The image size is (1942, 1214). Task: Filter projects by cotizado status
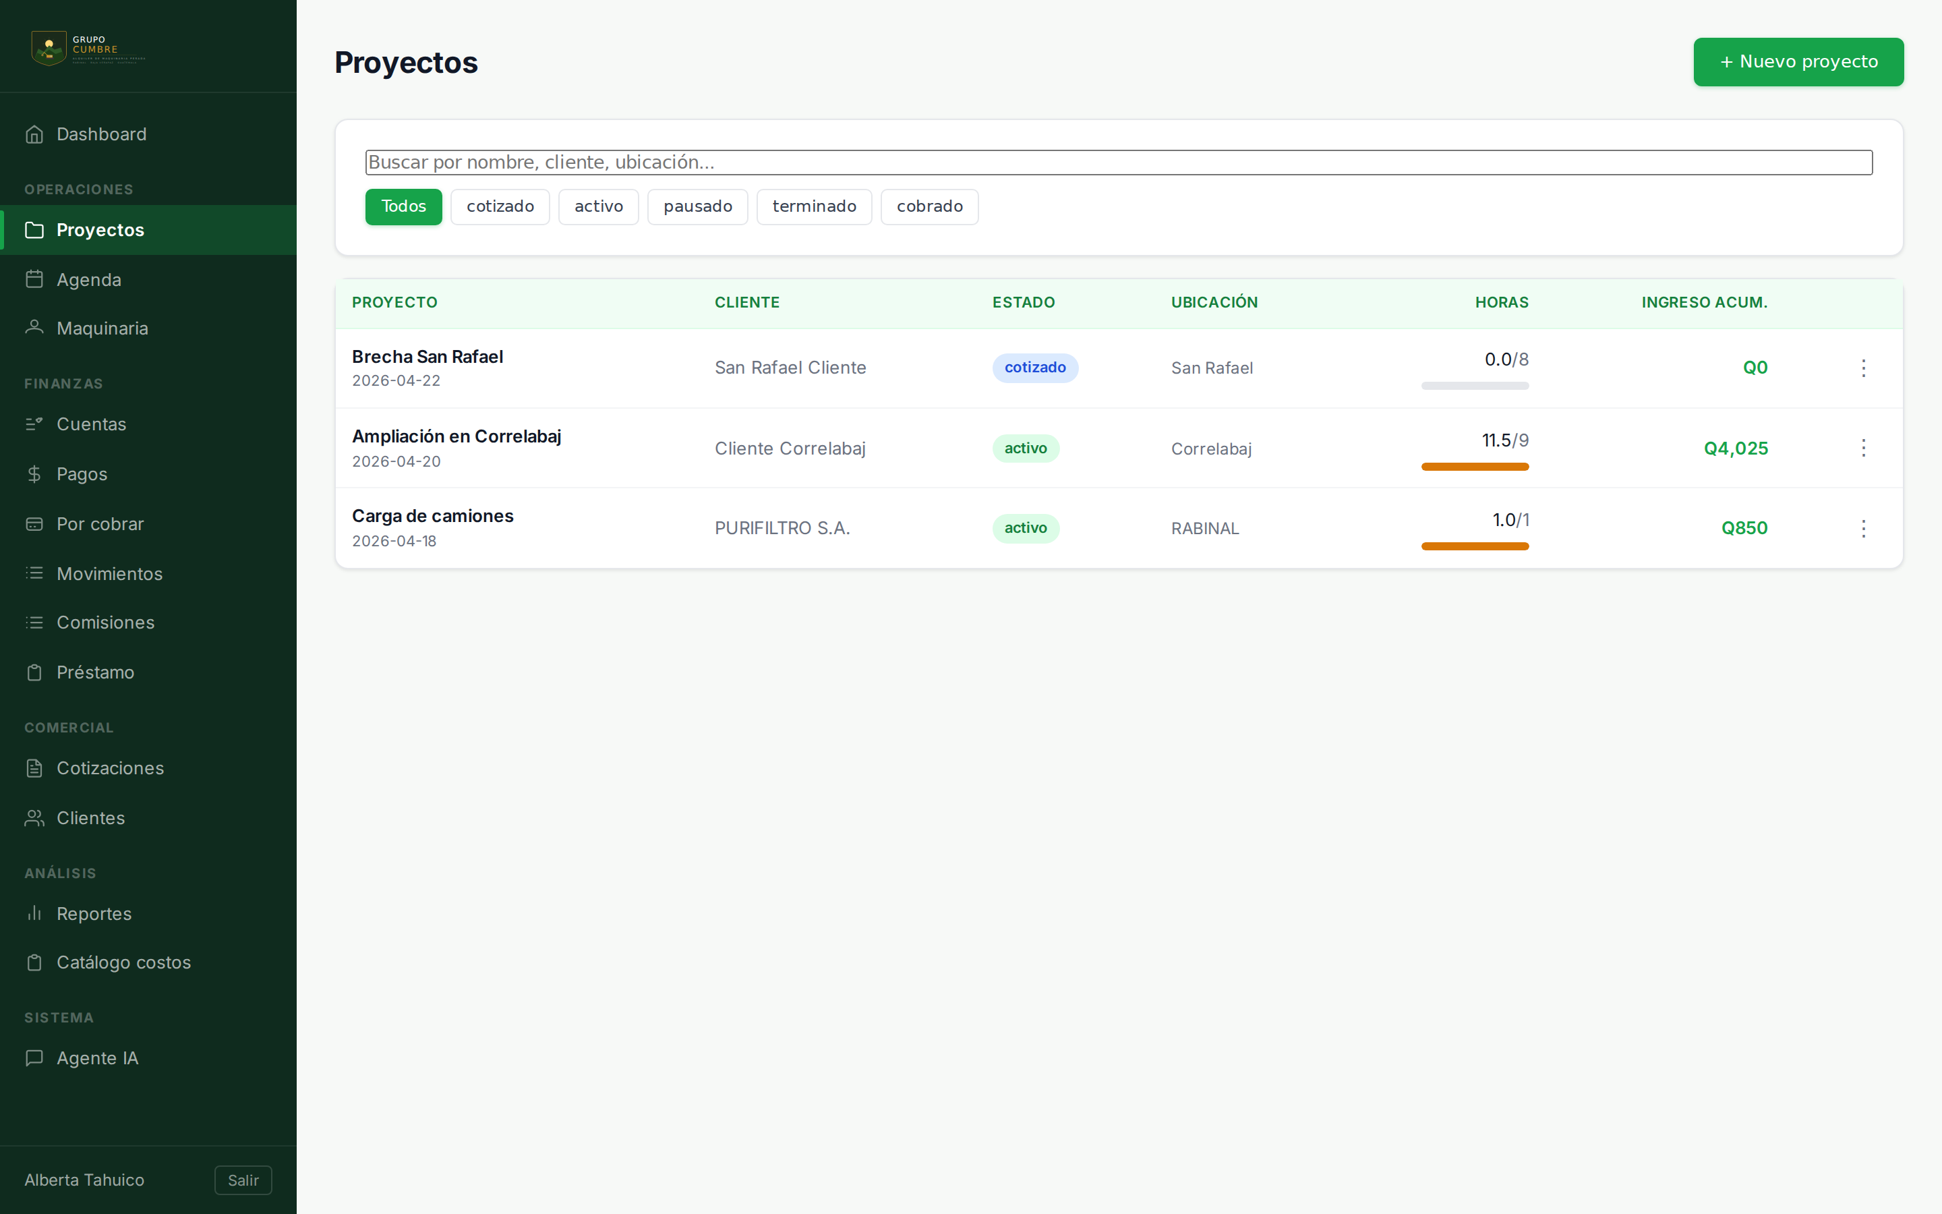coord(500,206)
